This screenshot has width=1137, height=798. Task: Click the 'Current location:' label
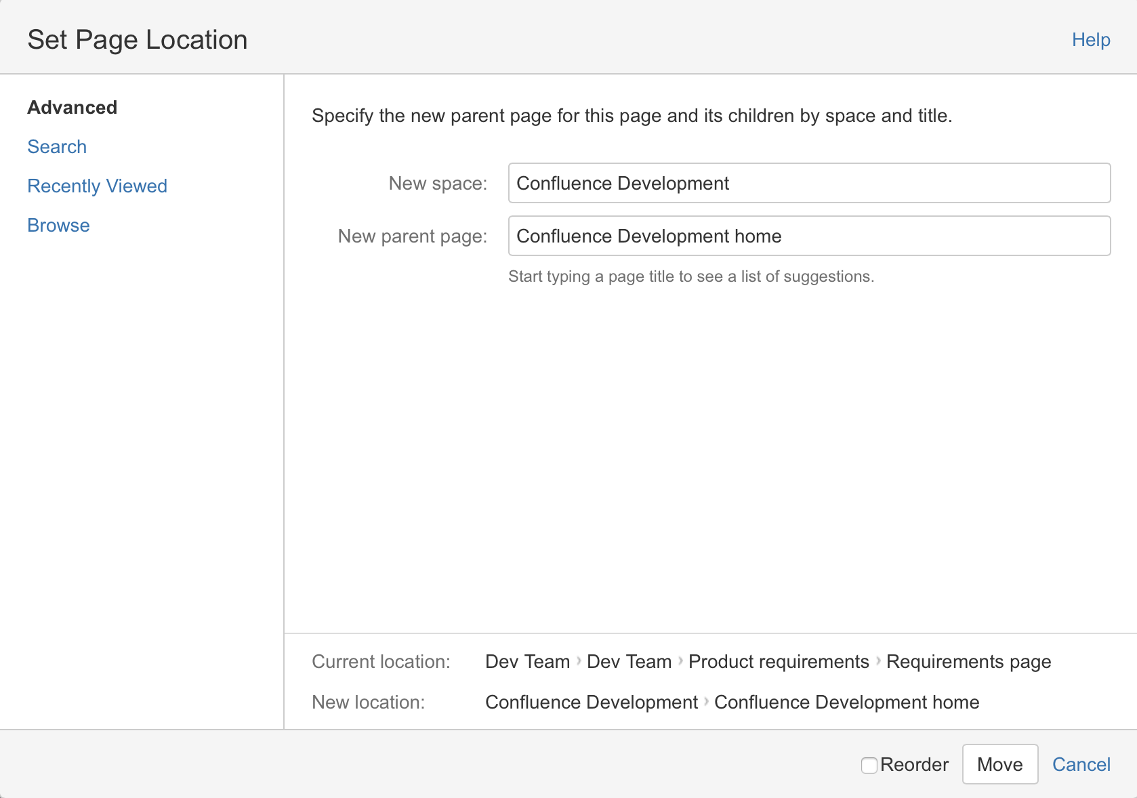(x=381, y=662)
